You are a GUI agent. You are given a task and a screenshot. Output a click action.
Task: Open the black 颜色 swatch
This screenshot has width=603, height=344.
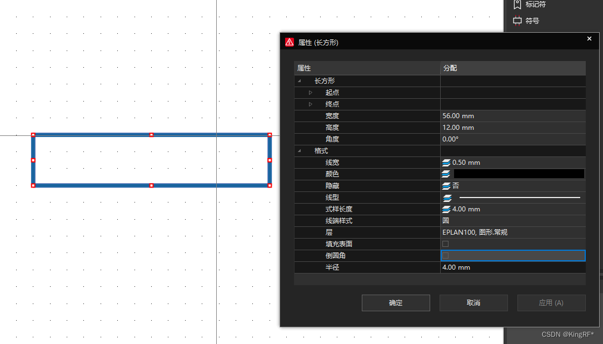click(x=519, y=174)
